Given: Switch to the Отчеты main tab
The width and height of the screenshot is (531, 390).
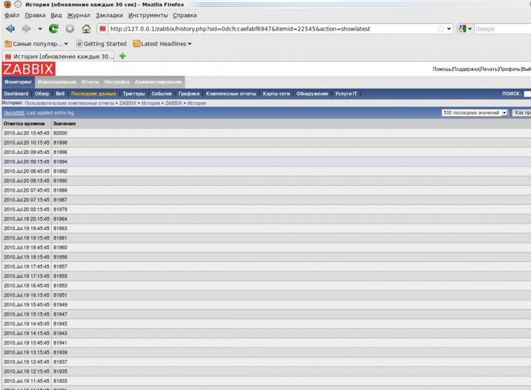Looking at the screenshot, I should [x=90, y=82].
